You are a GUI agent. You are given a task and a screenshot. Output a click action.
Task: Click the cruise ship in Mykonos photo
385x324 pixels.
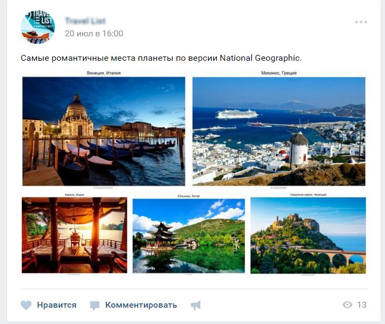click(x=237, y=113)
